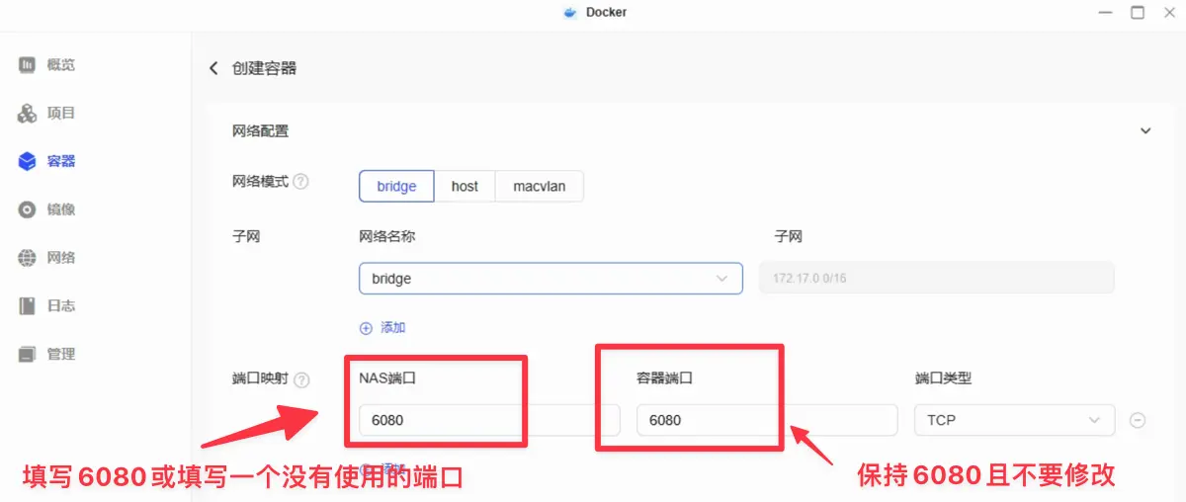Minimize the Docker window
The image size is (1186, 502).
click(x=1105, y=13)
